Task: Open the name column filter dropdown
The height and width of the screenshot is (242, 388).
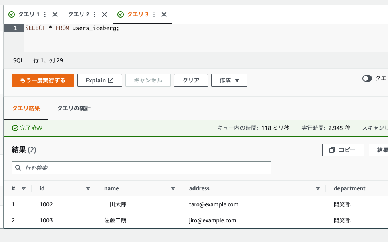Action: coord(173,188)
